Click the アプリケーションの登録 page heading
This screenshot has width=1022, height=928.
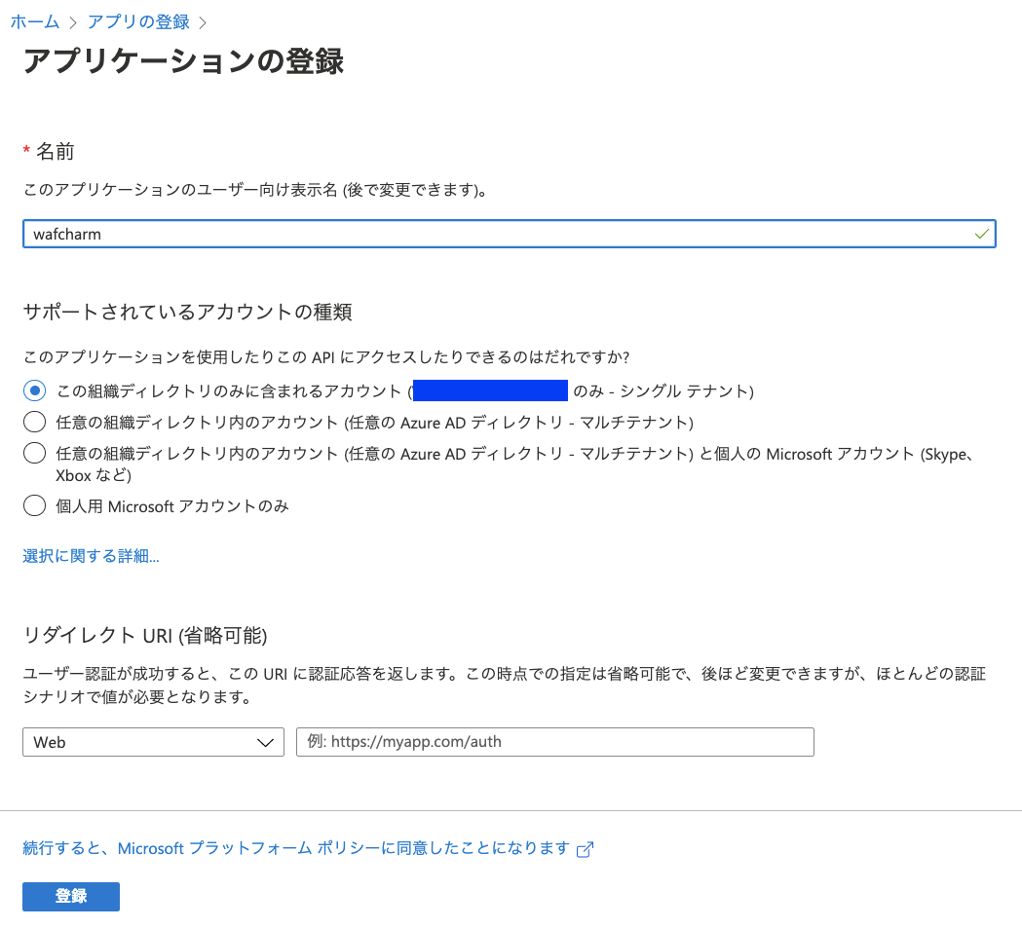[183, 62]
